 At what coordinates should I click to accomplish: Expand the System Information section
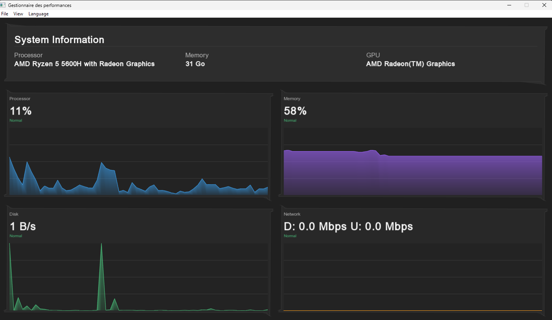click(59, 40)
